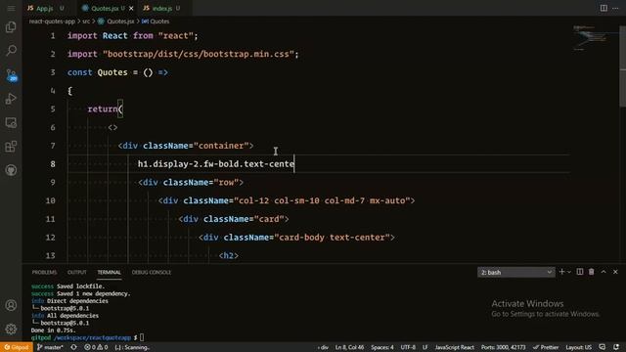Click the Gitpod button in status bar
This screenshot has width=626, height=352.
coord(17,347)
